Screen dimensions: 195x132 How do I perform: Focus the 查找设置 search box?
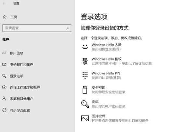click(37, 28)
